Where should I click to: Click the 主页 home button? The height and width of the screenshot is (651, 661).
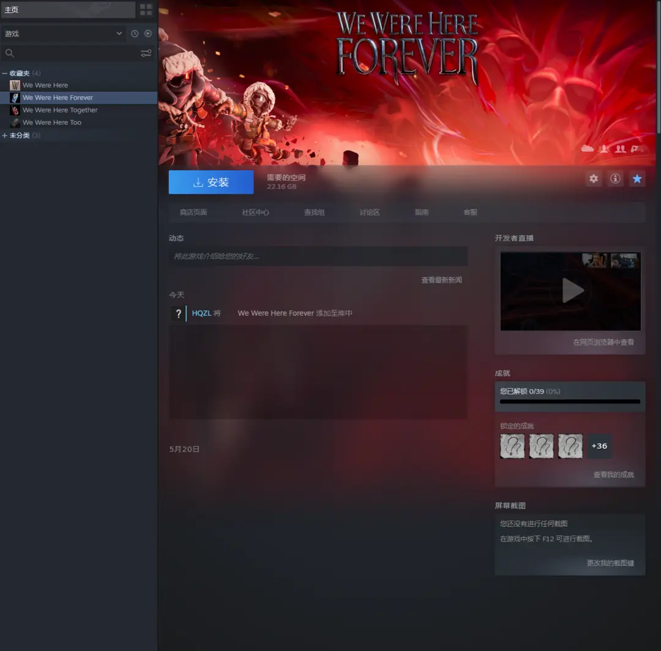click(x=68, y=9)
